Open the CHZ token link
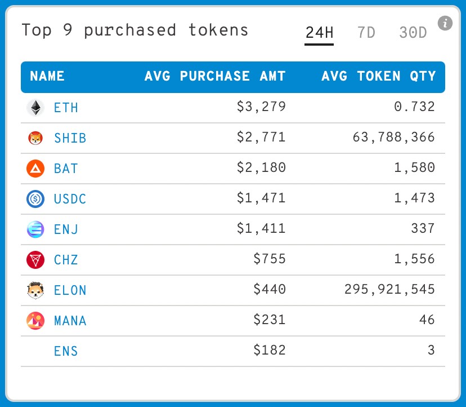This screenshot has width=466, height=407. (66, 260)
